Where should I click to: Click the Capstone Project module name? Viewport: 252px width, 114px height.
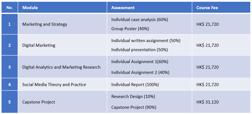click(39, 102)
